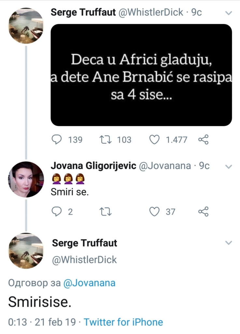
Task: Reply to Jovana Gligorijevic's tweet
Action: [x=57, y=212]
